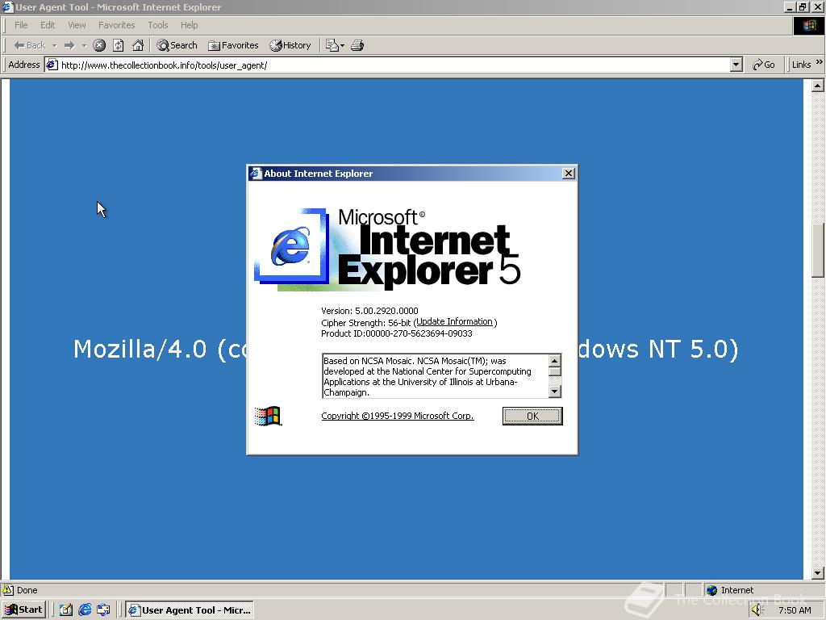Click the main page vertical scroll thumb
Screen dimensions: 826x620
[818, 250]
